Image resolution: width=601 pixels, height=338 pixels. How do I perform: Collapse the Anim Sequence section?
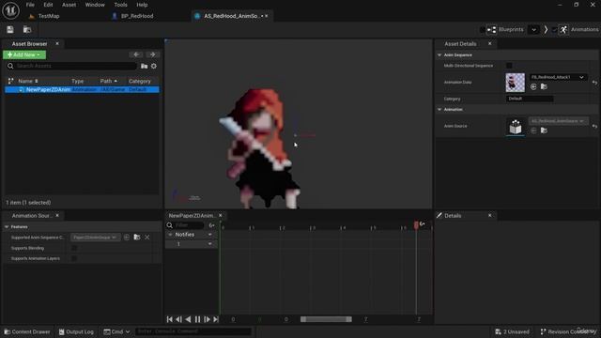(439, 54)
